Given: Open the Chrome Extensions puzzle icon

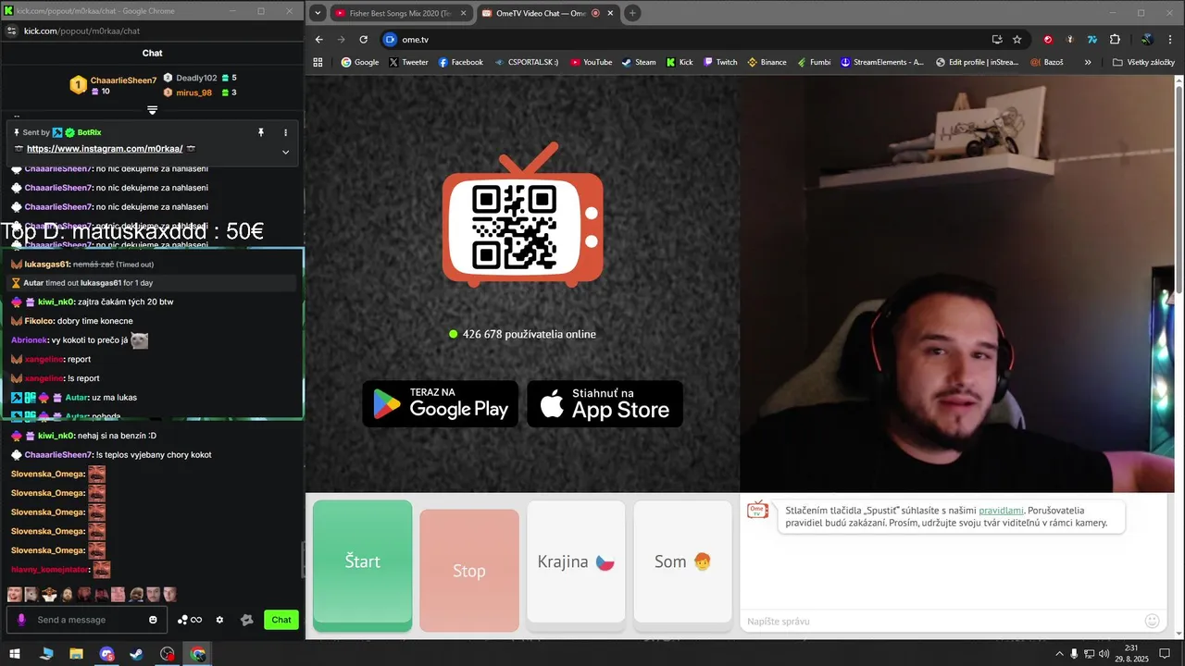Looking at the screenshot, I should 1115,40.
